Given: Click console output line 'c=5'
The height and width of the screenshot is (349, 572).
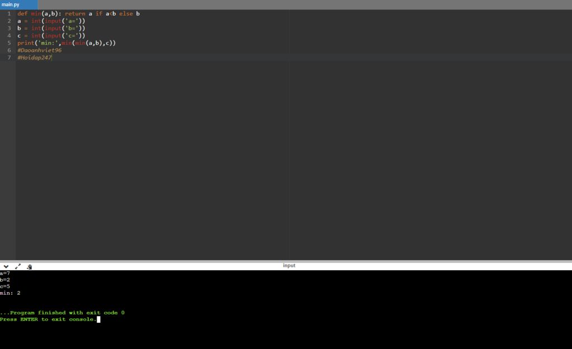Looking at the screenshot, I should (x=5, y=286).
